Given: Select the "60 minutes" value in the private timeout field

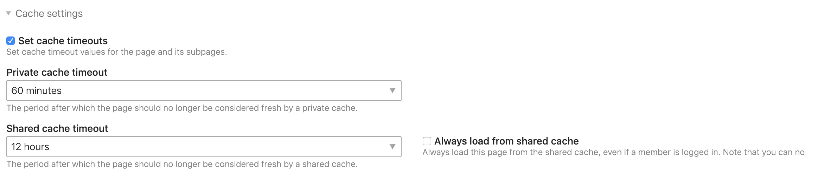Looking at the screenshot, I should coord(37,90).
